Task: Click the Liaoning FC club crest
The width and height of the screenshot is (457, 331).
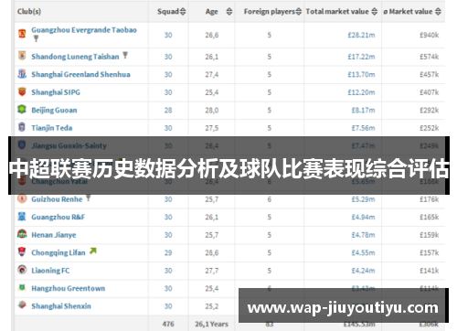Action: [x=22, y=270]
